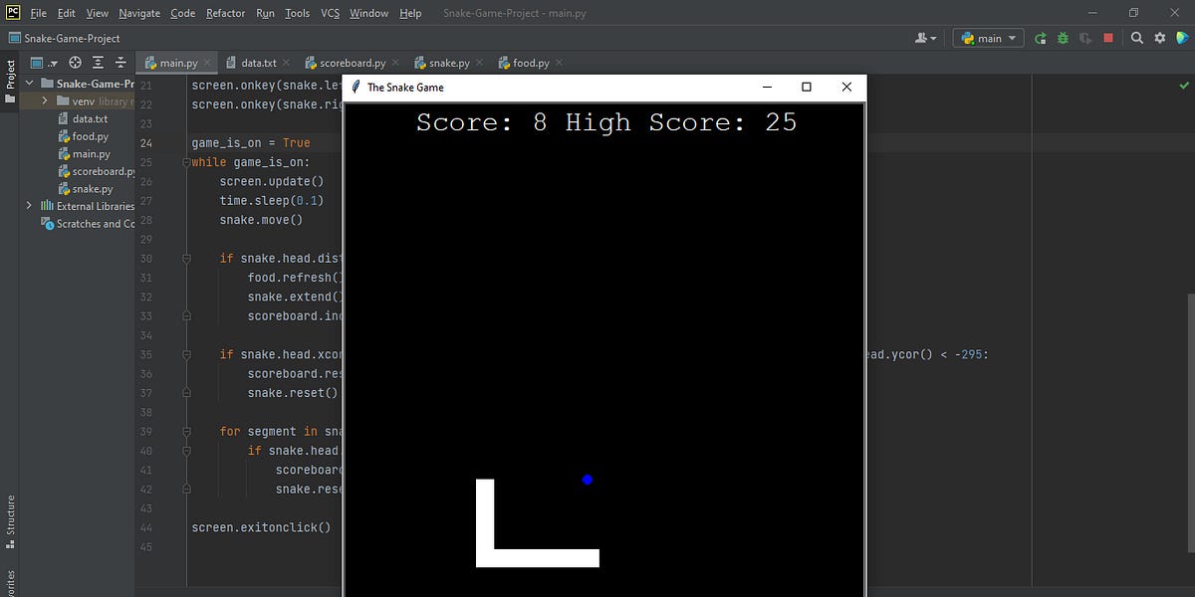Run the main.py script with Run icon
This screenshot has width=1195, height=597.
[x=1040, y=37]
